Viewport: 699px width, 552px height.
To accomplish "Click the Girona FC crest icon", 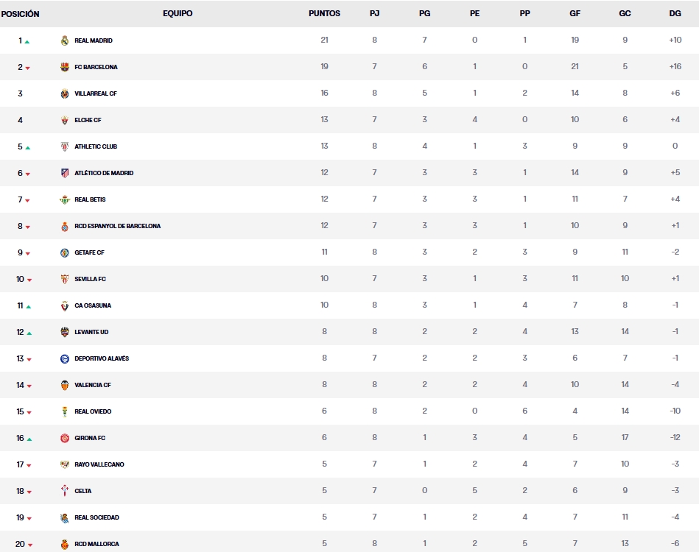I will click(65, 438).
